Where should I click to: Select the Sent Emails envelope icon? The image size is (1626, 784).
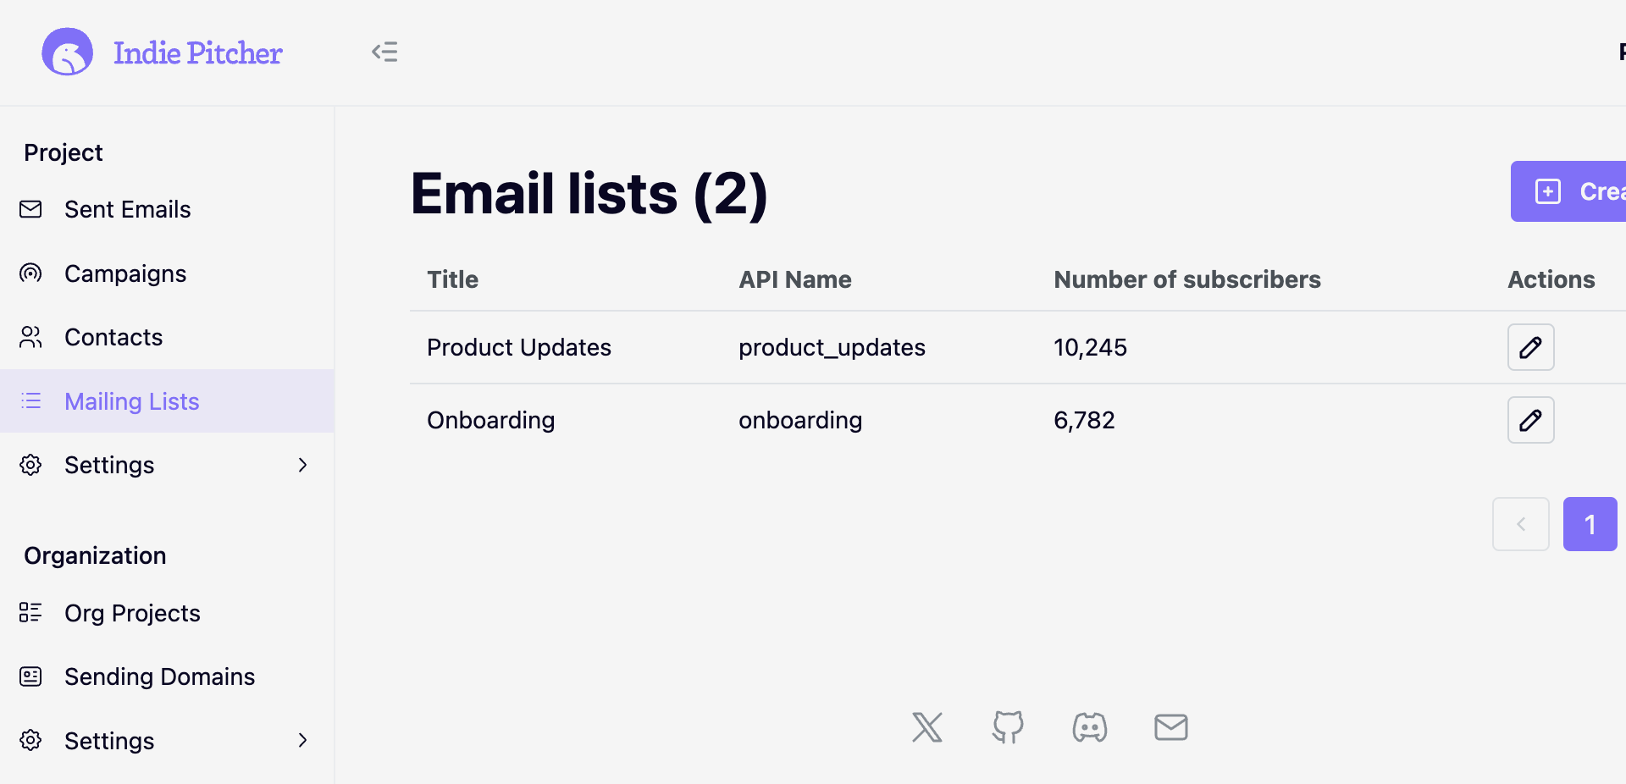(30, 209)
